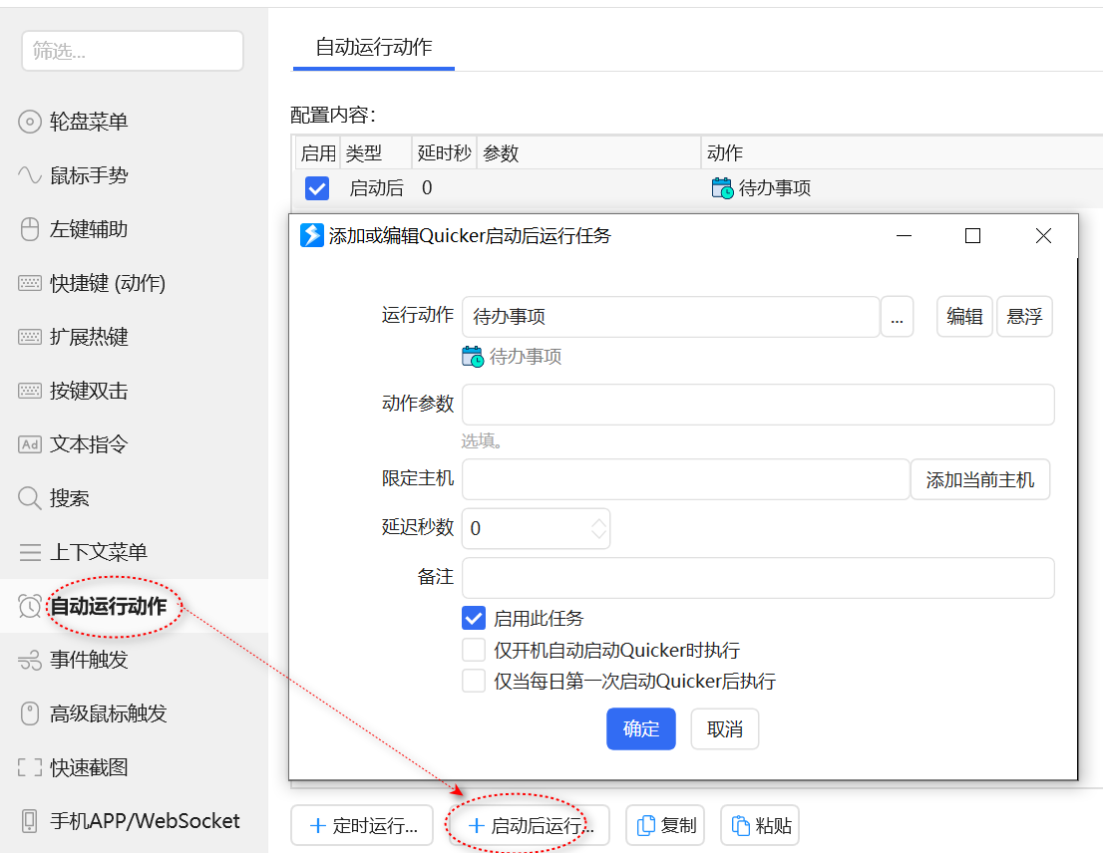Click the 轮盘菜单 circular icon

click(30, 122)
